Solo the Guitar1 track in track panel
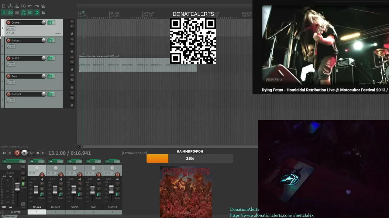 [72, 45]
